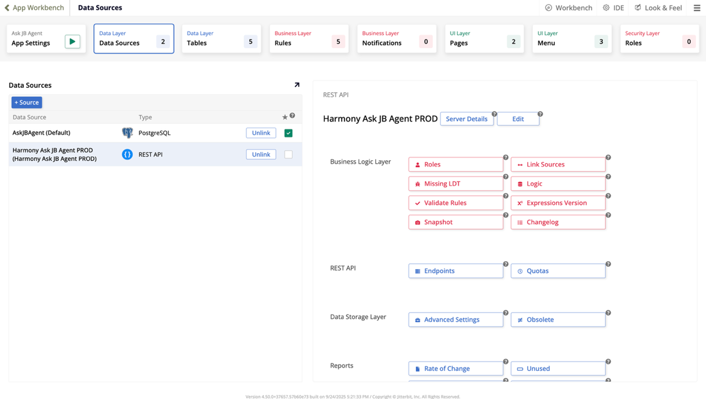
Task: Click the green play button in App Settings
Action: (x=72, y=42)
